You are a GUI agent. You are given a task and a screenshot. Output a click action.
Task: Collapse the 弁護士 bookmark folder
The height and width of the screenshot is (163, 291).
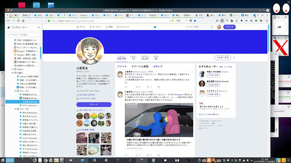coord(13,73)
